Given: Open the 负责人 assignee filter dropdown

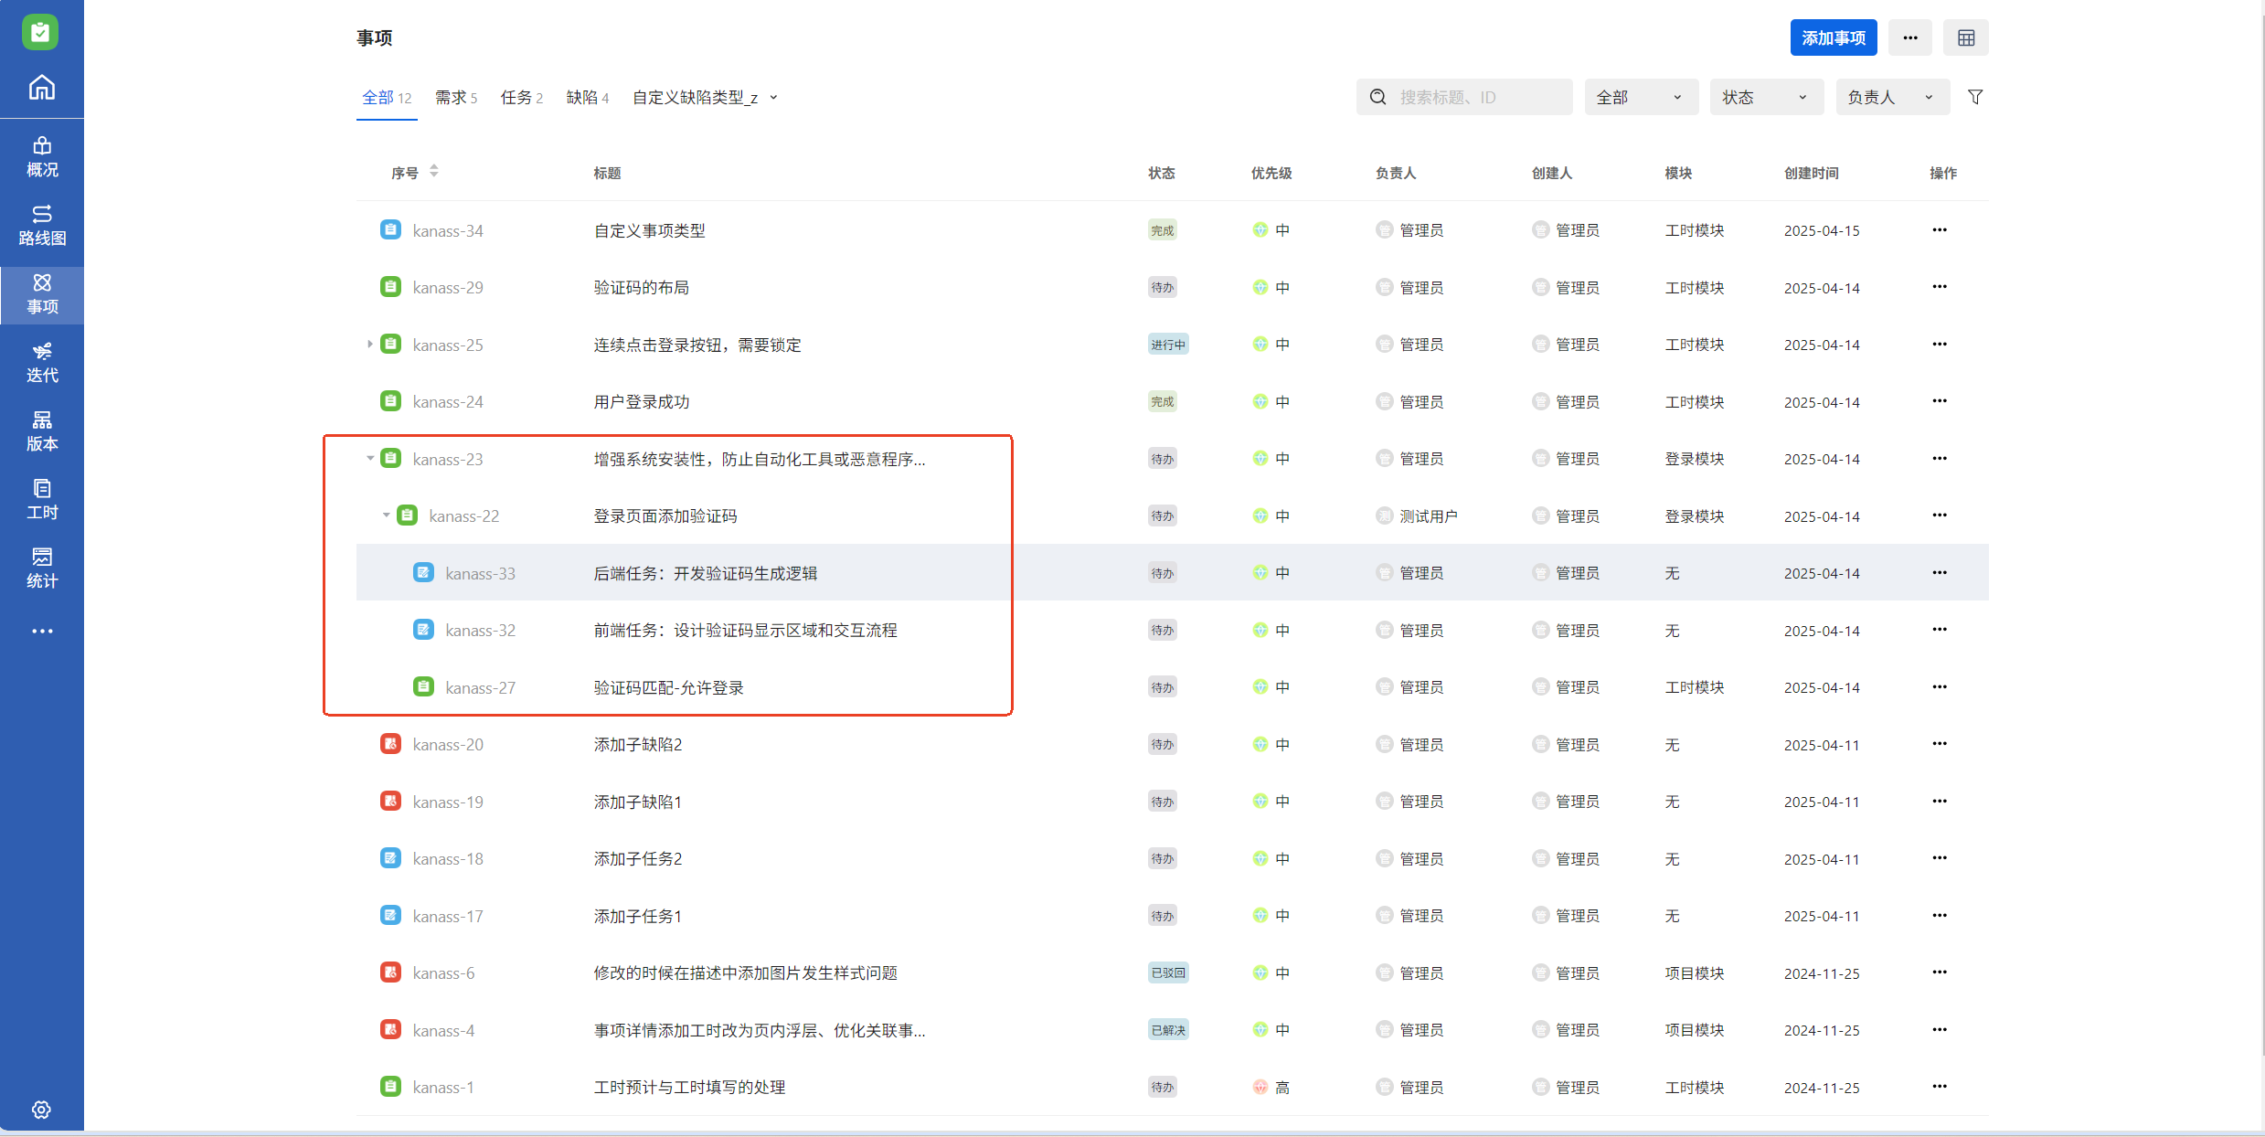Looking at the screenshot, I should tap(1891, 97).
